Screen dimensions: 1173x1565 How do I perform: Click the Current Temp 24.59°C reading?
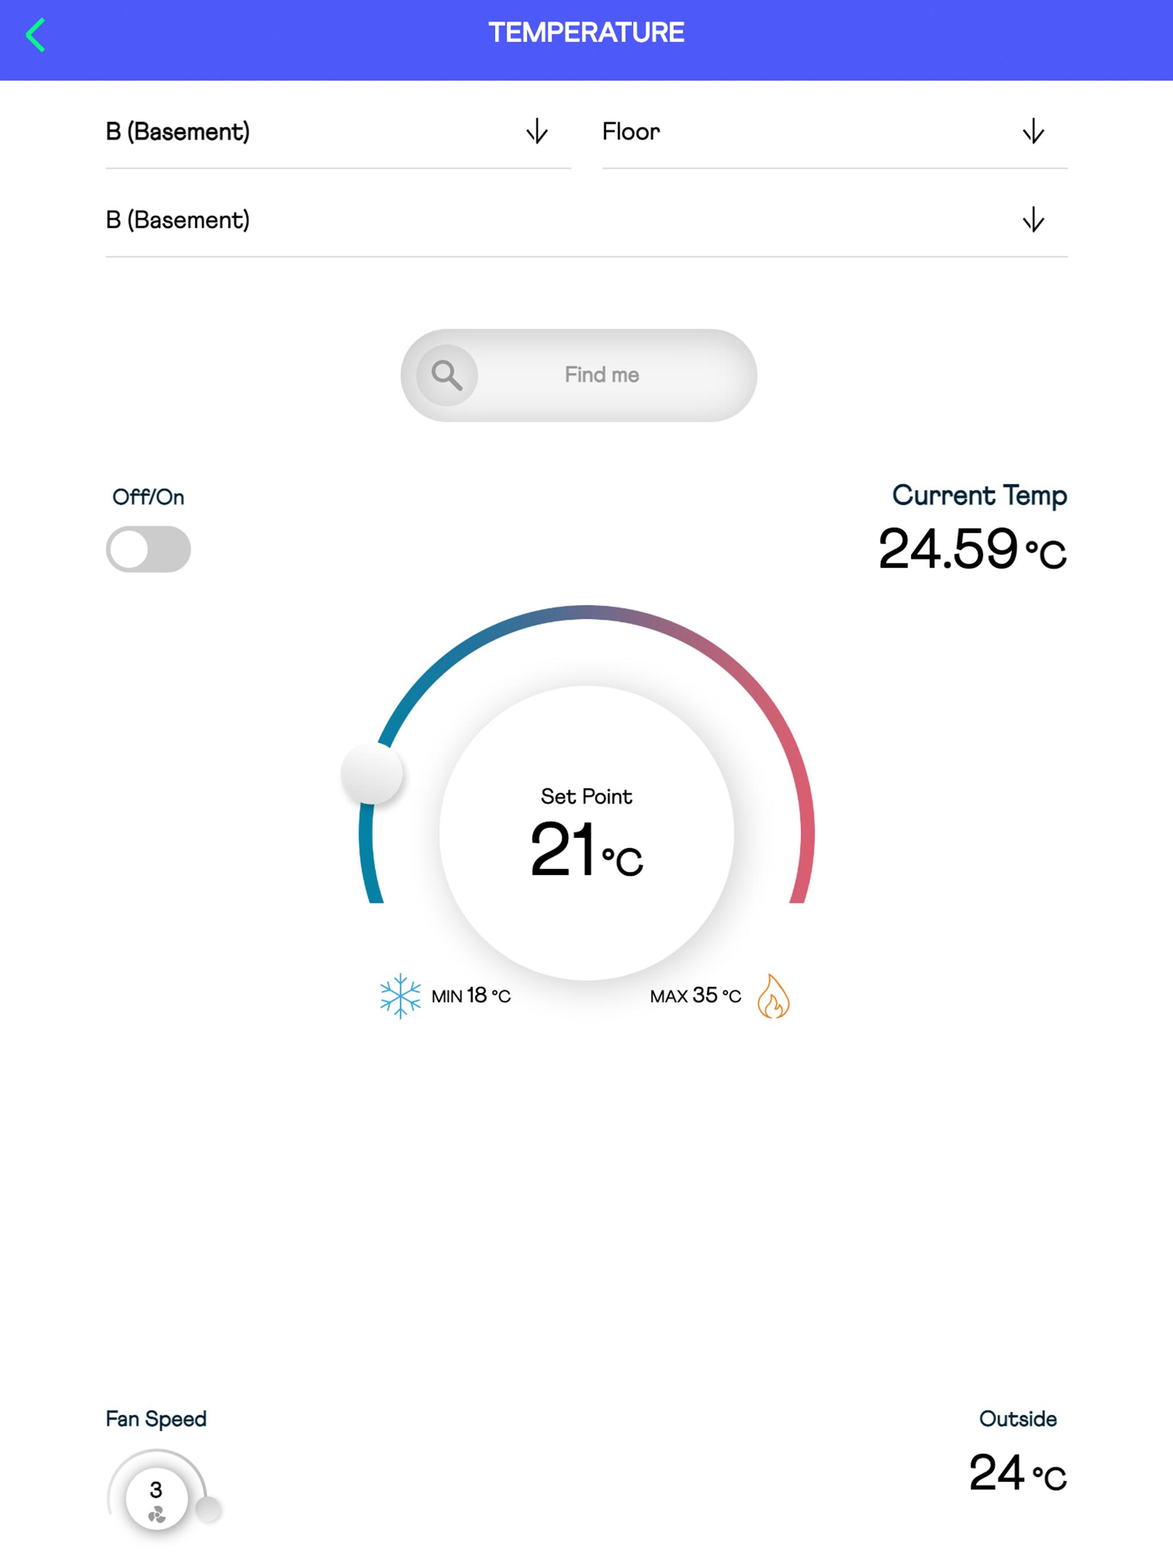coord(971,549)
